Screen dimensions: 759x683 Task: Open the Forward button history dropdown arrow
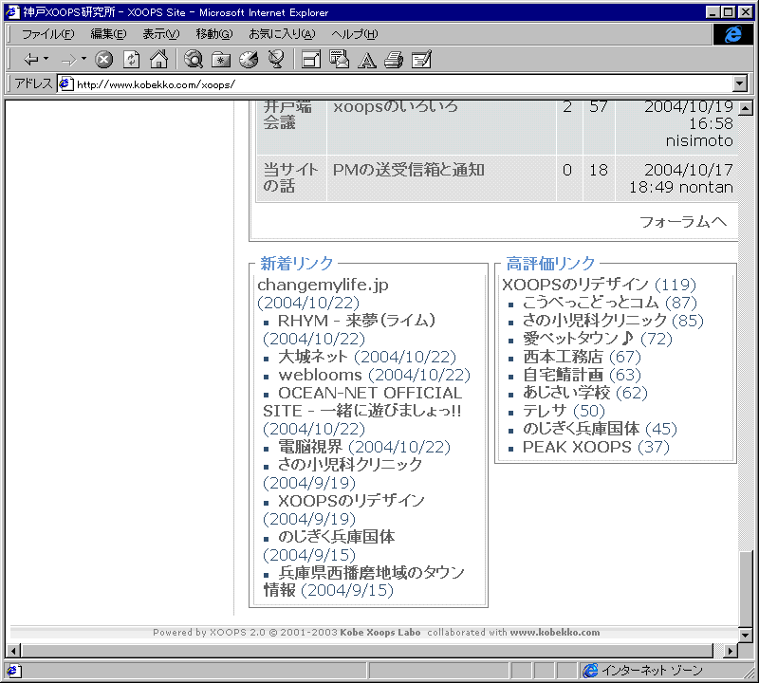coord(83,59)
